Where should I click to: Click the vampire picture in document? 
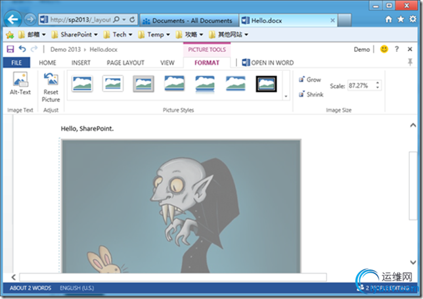click(181, 206)
